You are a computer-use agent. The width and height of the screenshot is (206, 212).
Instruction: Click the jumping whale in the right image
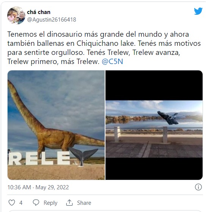(x=168, y=118)
